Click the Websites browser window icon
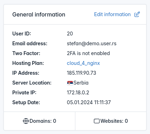The image size is (150, 134). point(97,121)
